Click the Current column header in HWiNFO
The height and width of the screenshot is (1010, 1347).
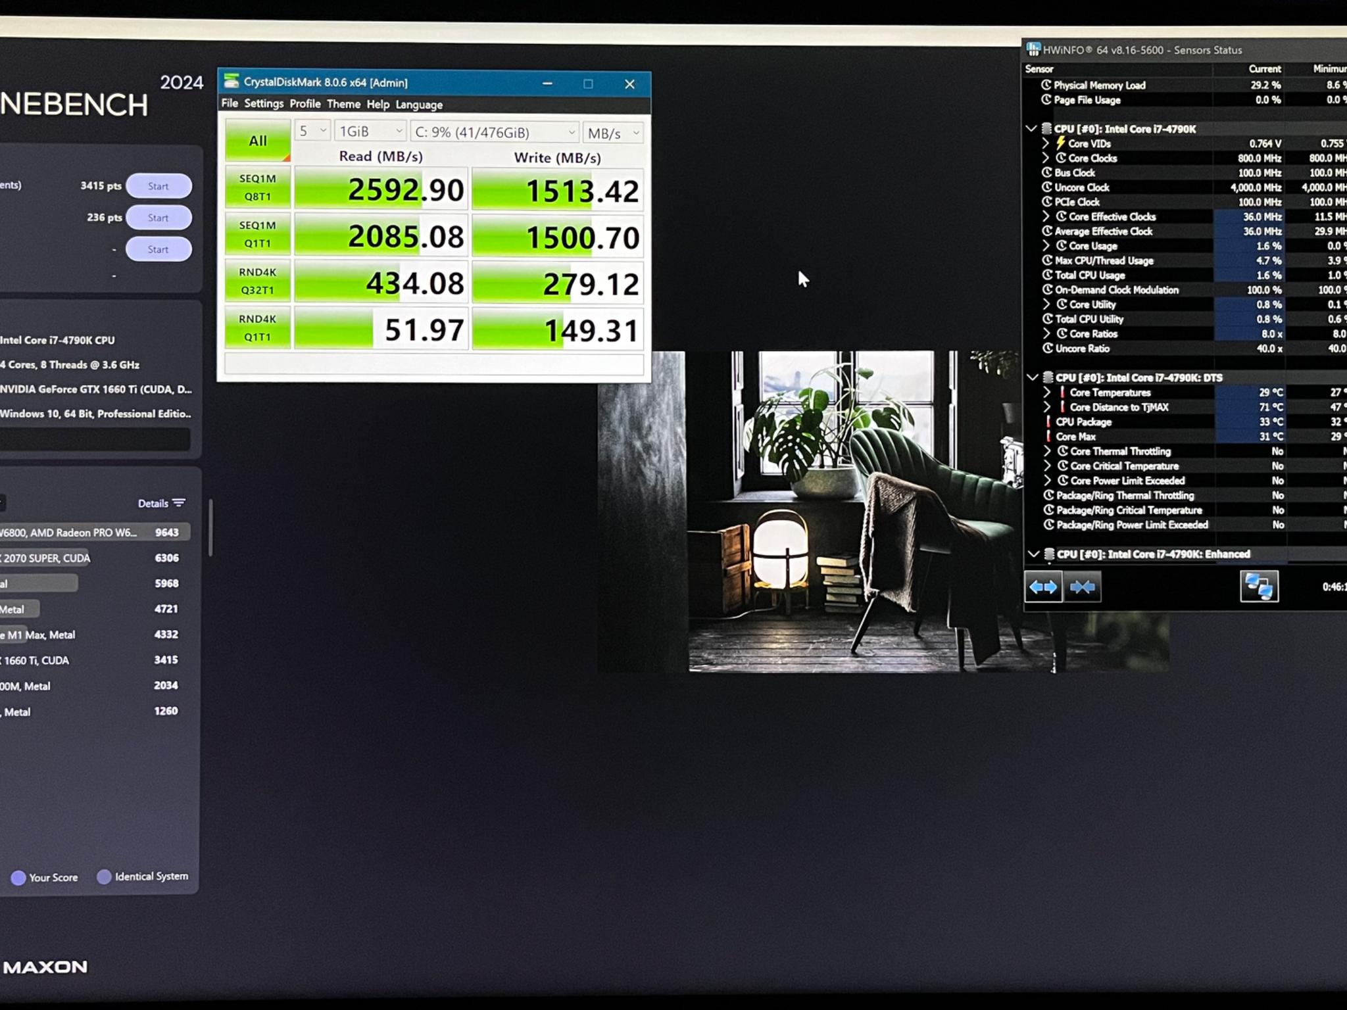pos(1265,68)
